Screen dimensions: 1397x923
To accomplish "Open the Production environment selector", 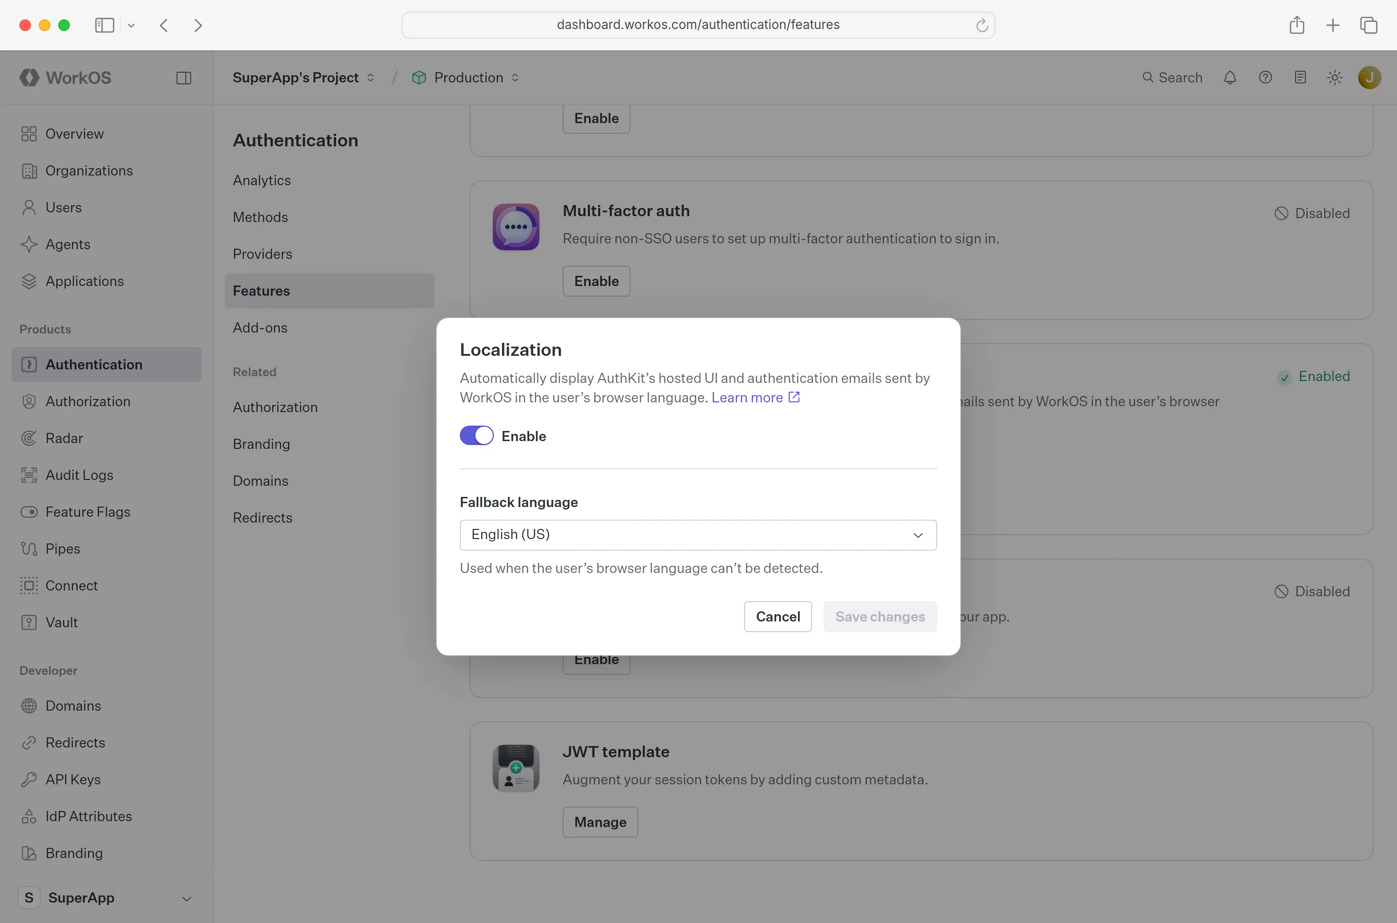I will (465, 78).
